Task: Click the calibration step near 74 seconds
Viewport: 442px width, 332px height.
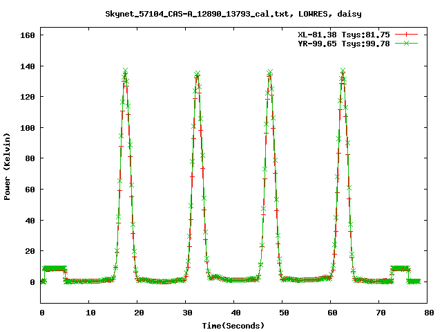Action: pos(400,268)
